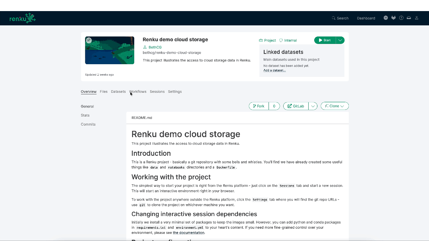Click the GitLab fox icon in navbar
The width and height of the screenshot is (429, 241).
393,17
